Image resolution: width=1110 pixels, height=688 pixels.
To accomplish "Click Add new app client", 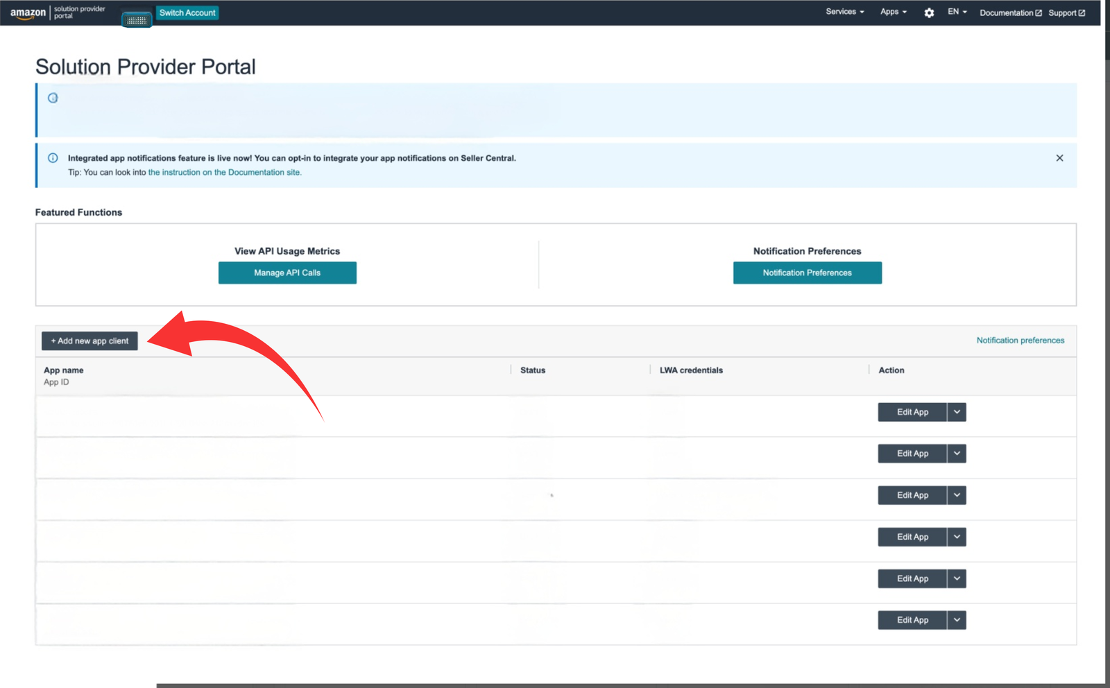I will (x=89, y=341).
